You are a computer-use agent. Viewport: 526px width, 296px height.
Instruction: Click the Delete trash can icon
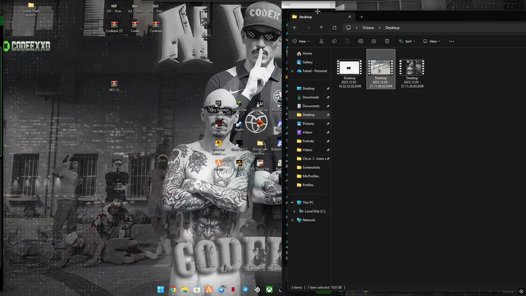387,41
